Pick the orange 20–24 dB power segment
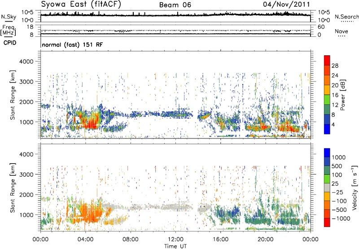This screenshot has width=359, height=249. coord(327,80)
